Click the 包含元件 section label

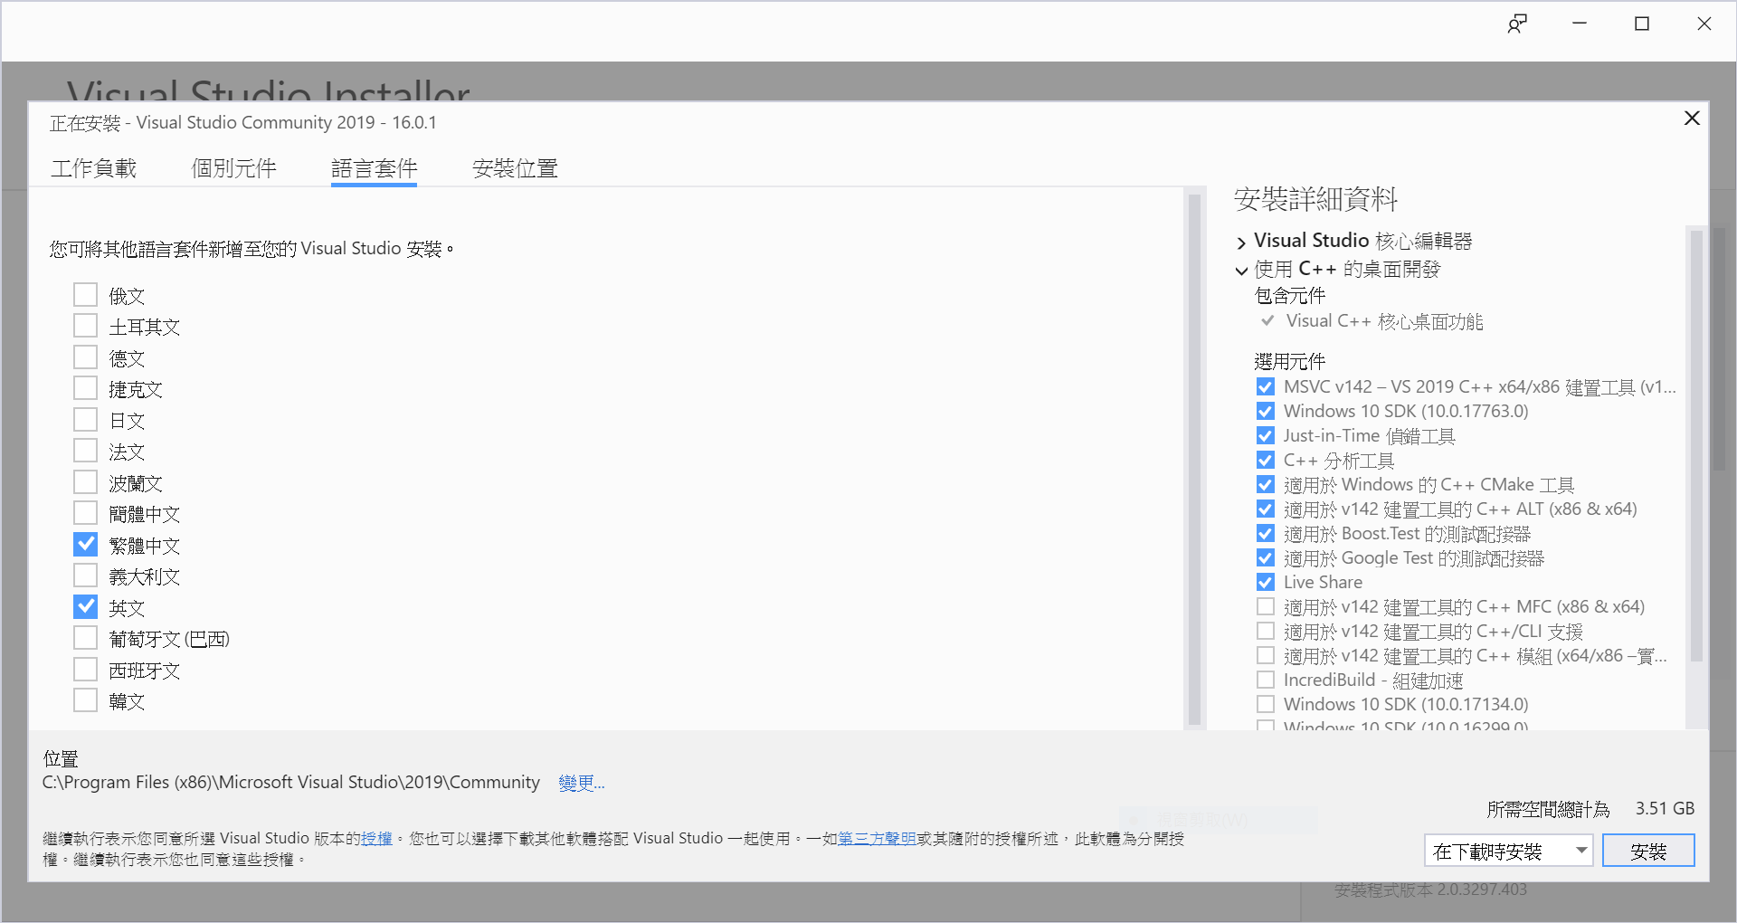click(x=1290, y=296)
